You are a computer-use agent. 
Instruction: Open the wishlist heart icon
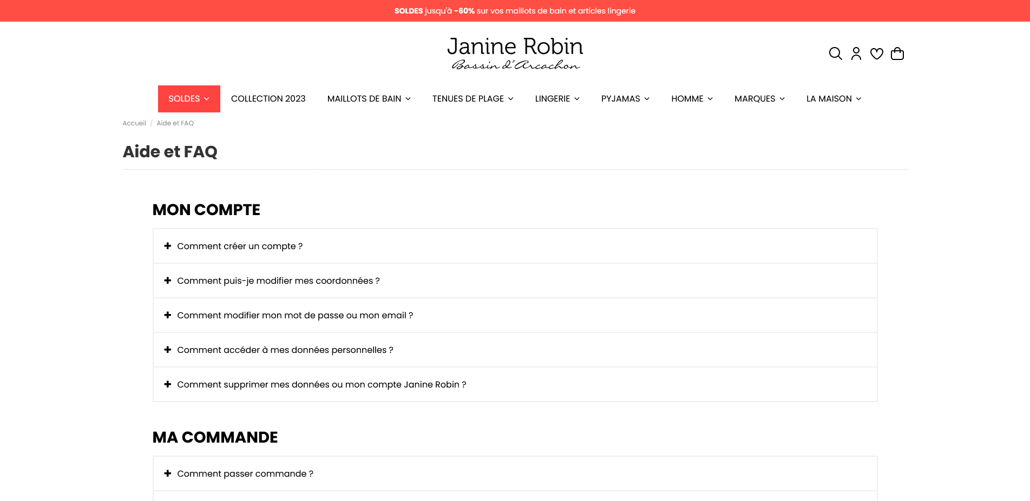[x=876, y=54]
